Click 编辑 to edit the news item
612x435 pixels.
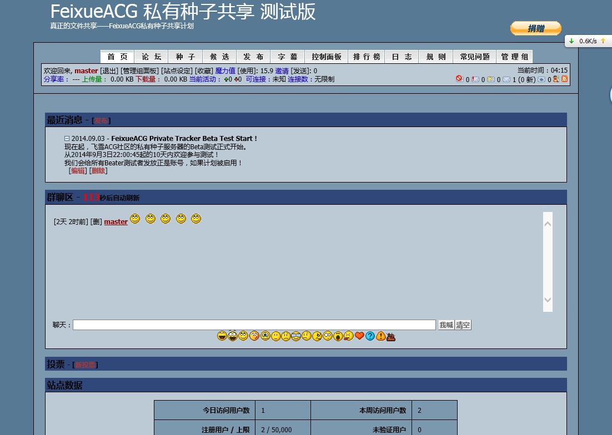[78, 171]
